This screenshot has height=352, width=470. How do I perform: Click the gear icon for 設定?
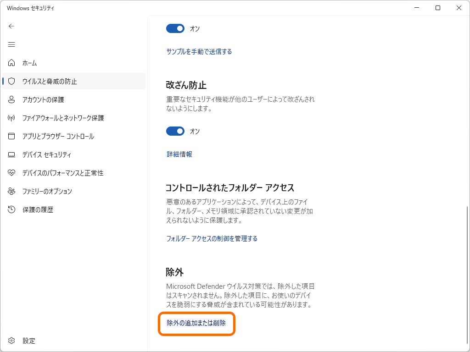pyautogui.click(x=11, y=341)
